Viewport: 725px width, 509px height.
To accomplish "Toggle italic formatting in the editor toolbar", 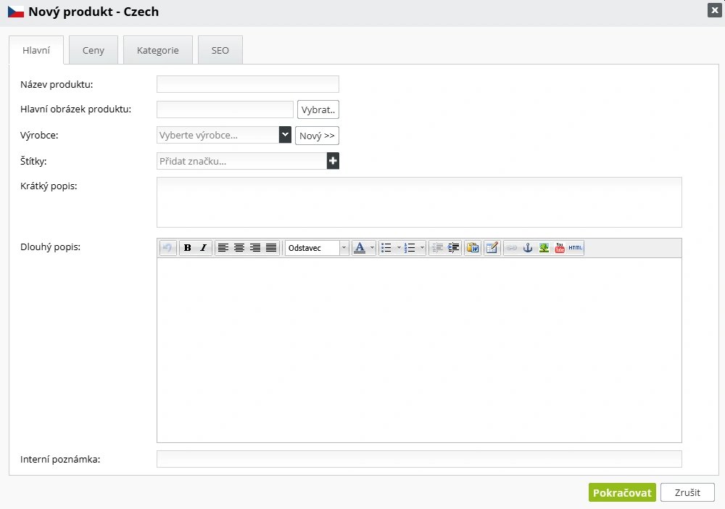I will coord(203,248).
